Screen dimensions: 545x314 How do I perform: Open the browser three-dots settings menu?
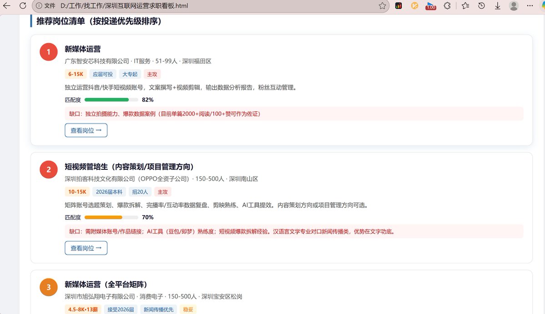(530, 6)
